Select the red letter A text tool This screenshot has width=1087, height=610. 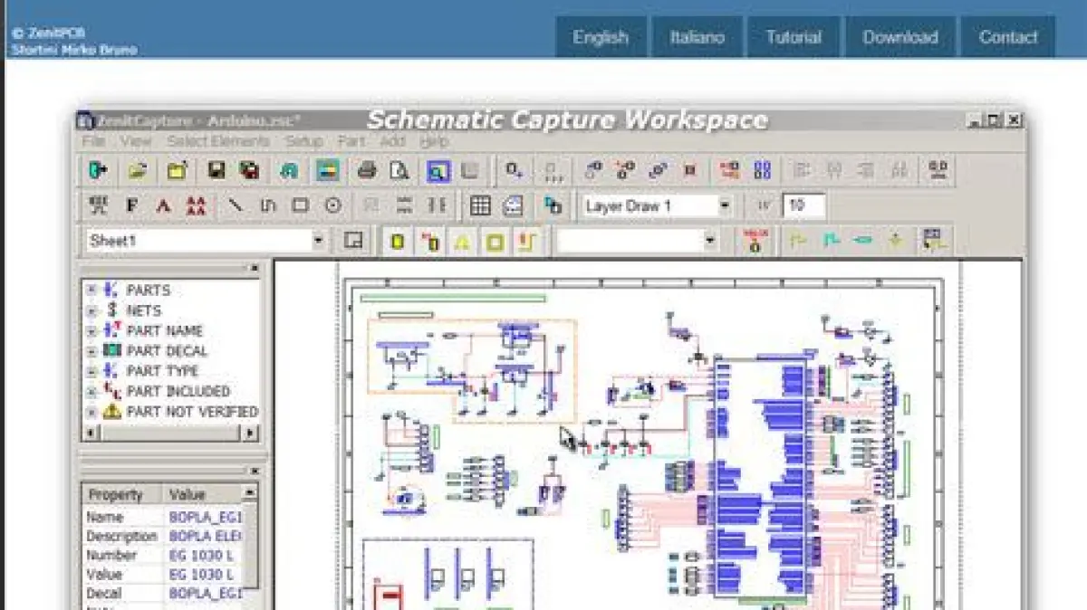pyautogui.click(x=163, y=206)
